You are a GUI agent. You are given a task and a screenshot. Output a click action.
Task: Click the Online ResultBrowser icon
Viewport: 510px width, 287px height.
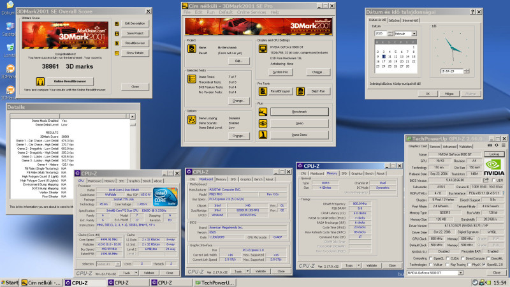(40, 81)
